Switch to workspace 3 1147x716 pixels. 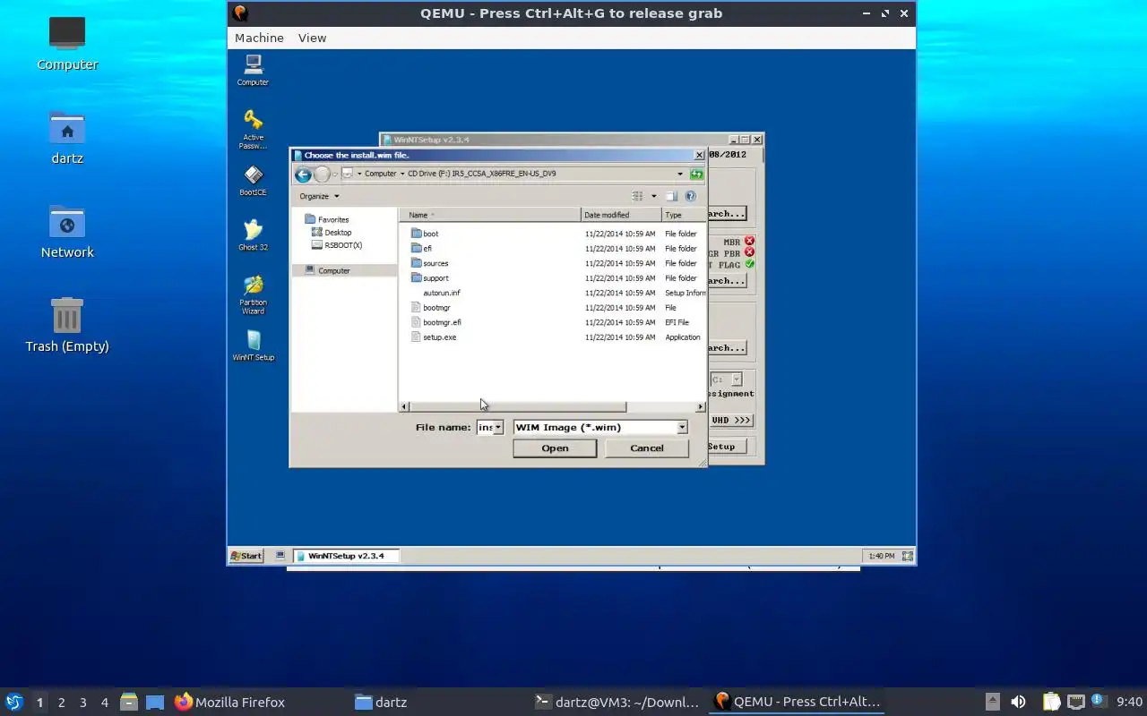pyautogui.click(x=83, y=703)
